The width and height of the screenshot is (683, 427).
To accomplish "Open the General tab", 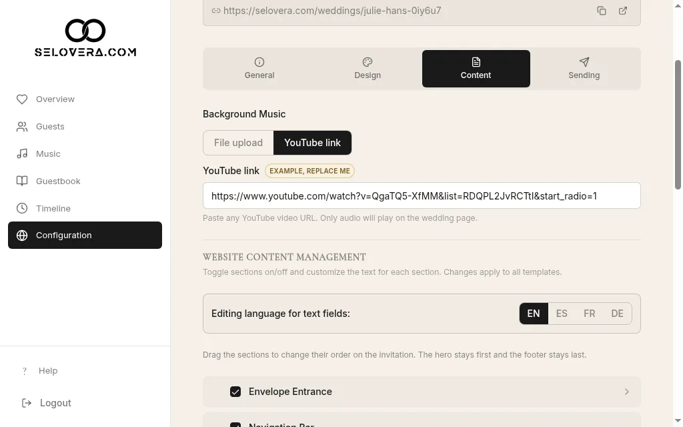I will (x=259, y=69).
